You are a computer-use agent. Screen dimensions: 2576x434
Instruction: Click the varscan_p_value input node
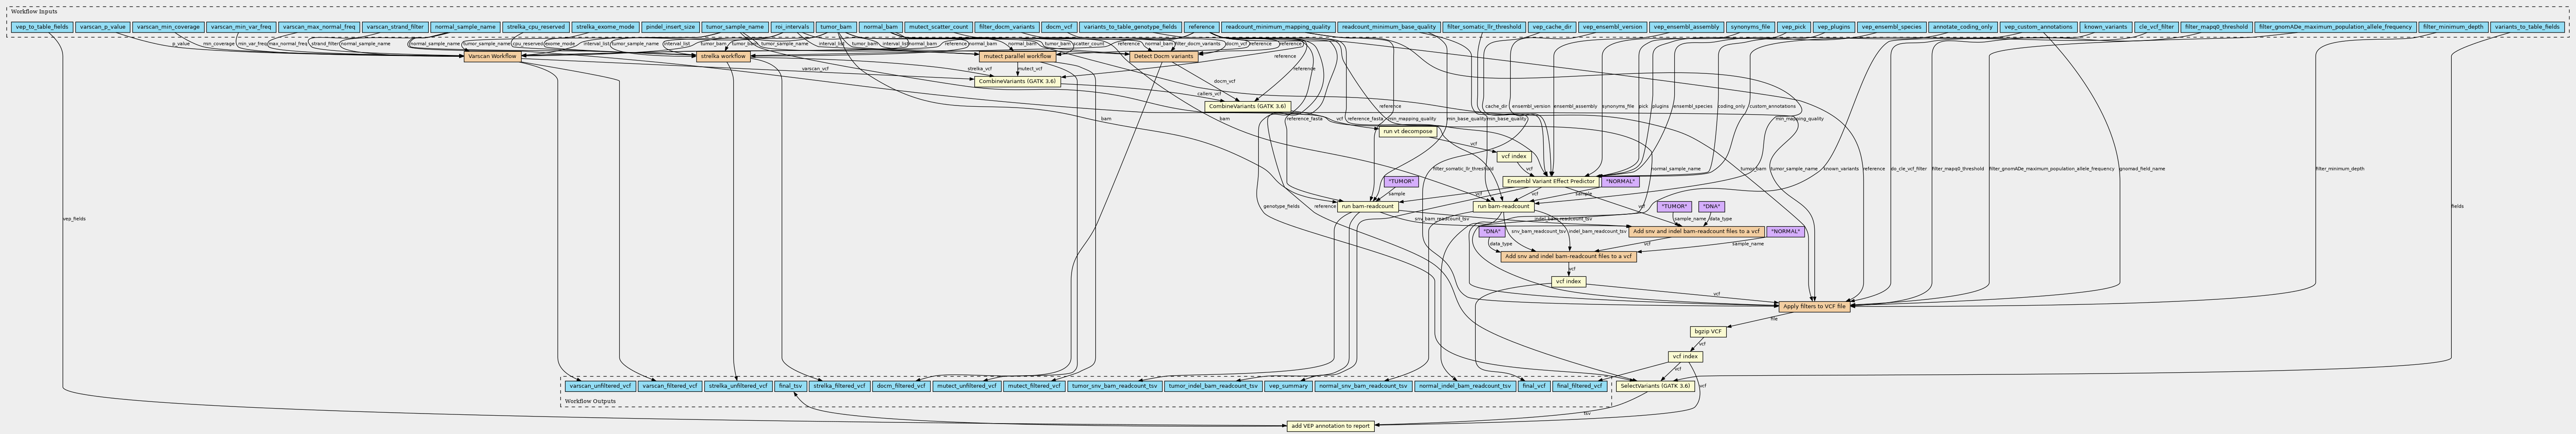(102, 27)
